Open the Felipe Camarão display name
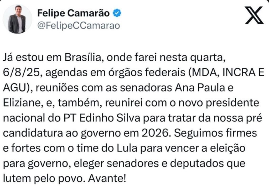This screenshot has height=188, width=269. coord(74,13)
